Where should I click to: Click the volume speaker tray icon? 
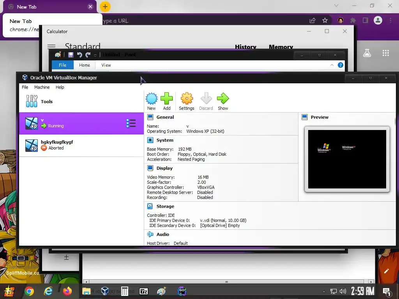pos(343,291)
